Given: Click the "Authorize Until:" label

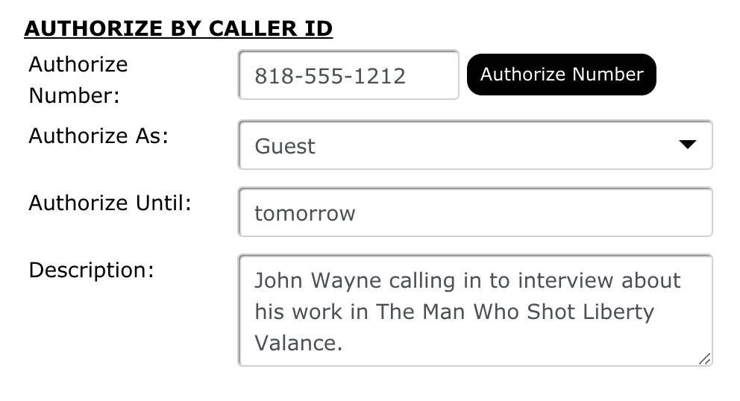Looking at the screenshot, I should (110, 203).
